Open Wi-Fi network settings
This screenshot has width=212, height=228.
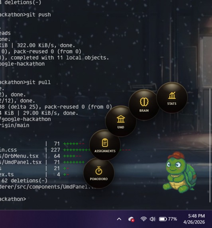tap(143, 219)
